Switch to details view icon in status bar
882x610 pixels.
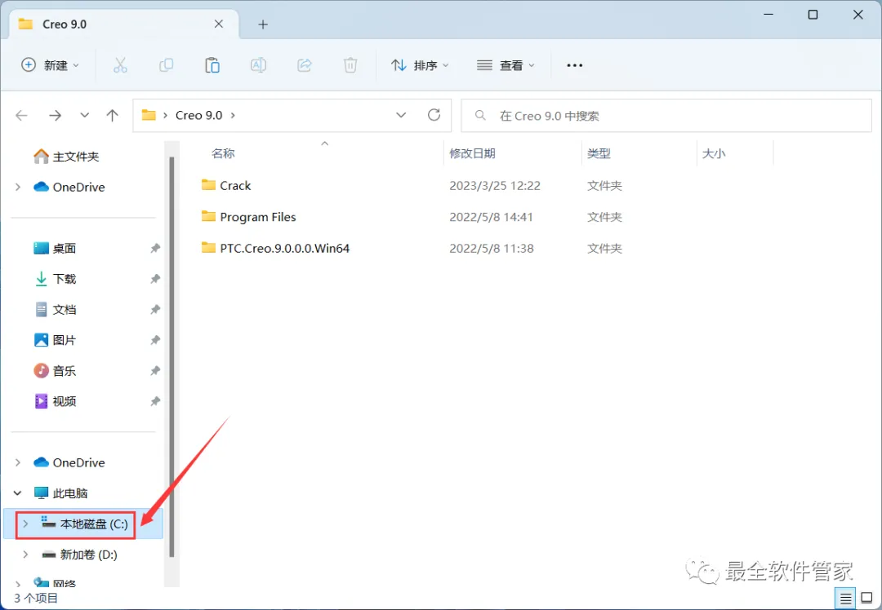click(x=845, y=599)
